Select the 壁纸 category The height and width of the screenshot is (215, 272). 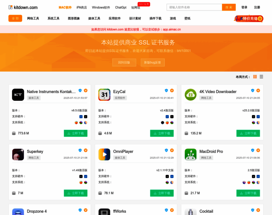point(187,18)
